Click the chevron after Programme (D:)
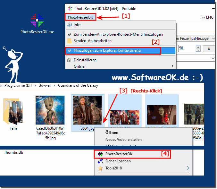Screen dimensions: 217x189 36,85
